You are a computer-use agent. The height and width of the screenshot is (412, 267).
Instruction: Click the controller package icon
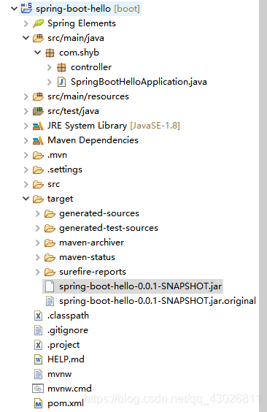coord(61,67)
